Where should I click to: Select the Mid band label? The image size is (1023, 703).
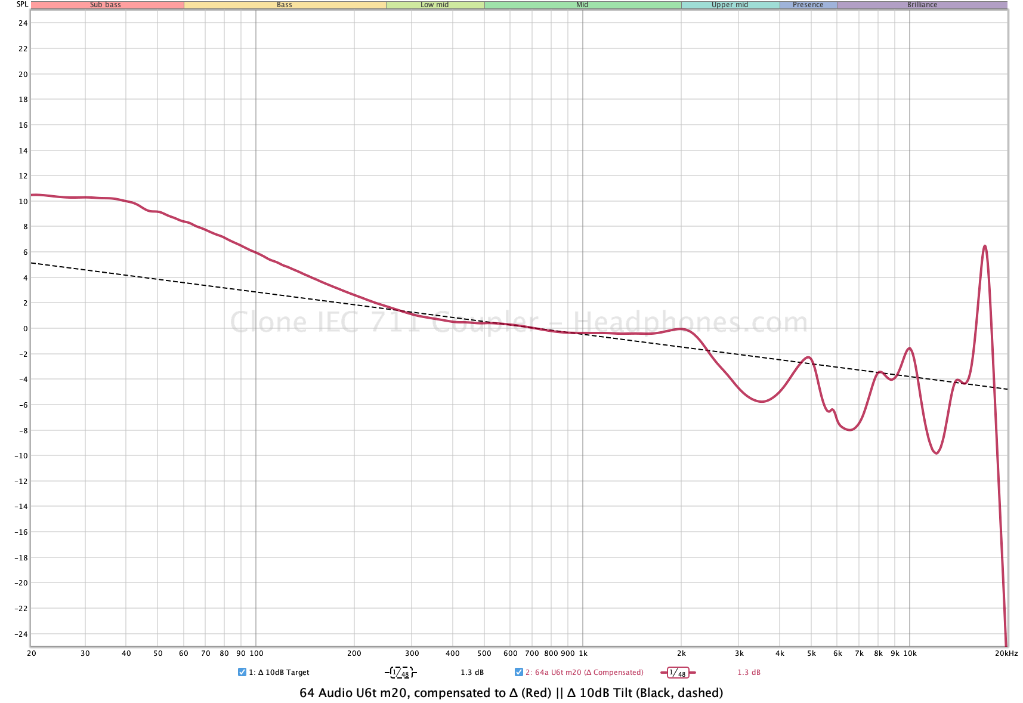(582, 5)
